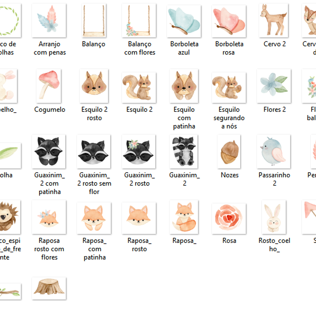Image resolution: width=316 pixels, height=316 pixels.
Task: Select Raposa rosto com flores thumbnail
Action: pos(49,217)
